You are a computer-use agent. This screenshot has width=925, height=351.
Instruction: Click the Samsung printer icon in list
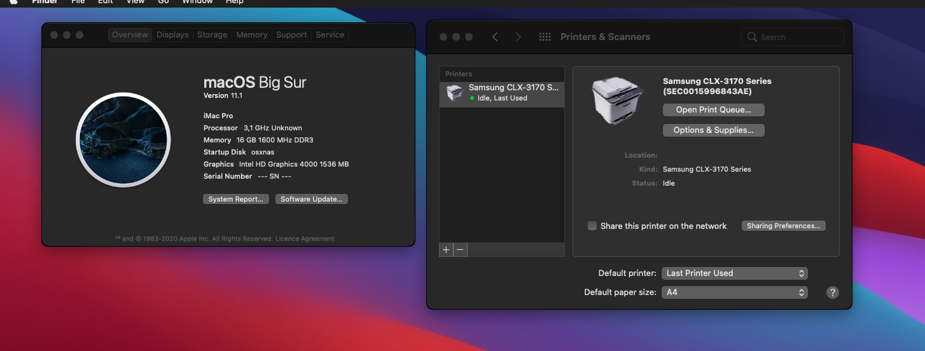click(x=454, y=93)
